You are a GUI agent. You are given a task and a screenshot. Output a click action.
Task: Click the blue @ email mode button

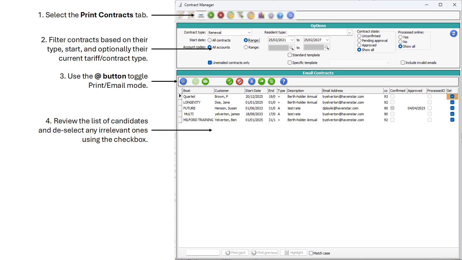[x=183, y=81]
